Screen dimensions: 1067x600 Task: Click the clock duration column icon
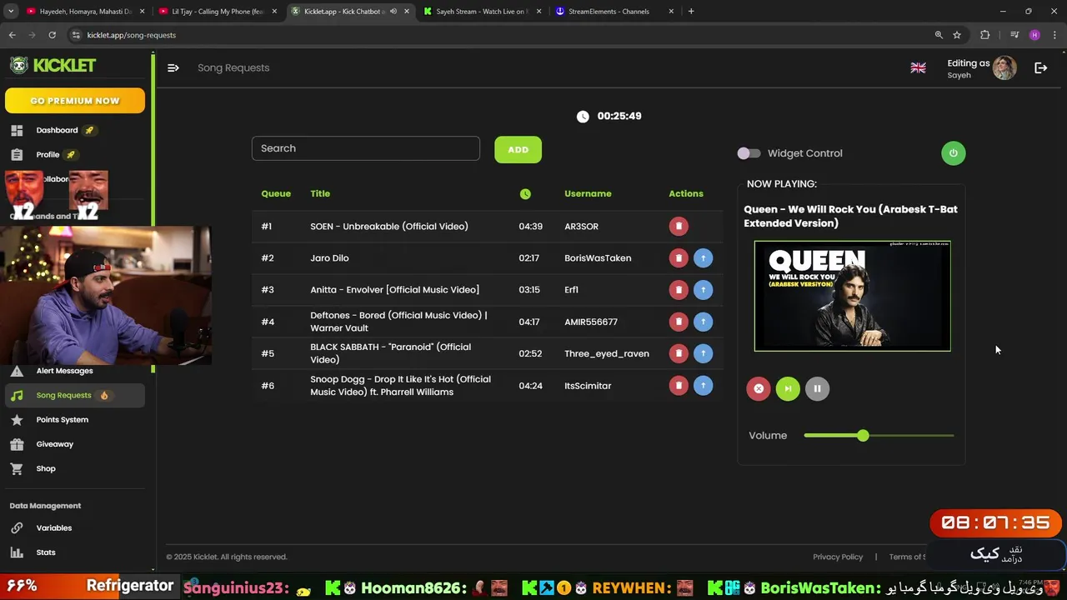click(x=525, y=193)
